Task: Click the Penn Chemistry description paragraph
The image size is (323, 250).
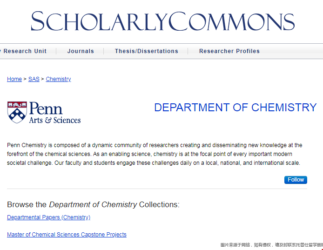Action: 155,154
